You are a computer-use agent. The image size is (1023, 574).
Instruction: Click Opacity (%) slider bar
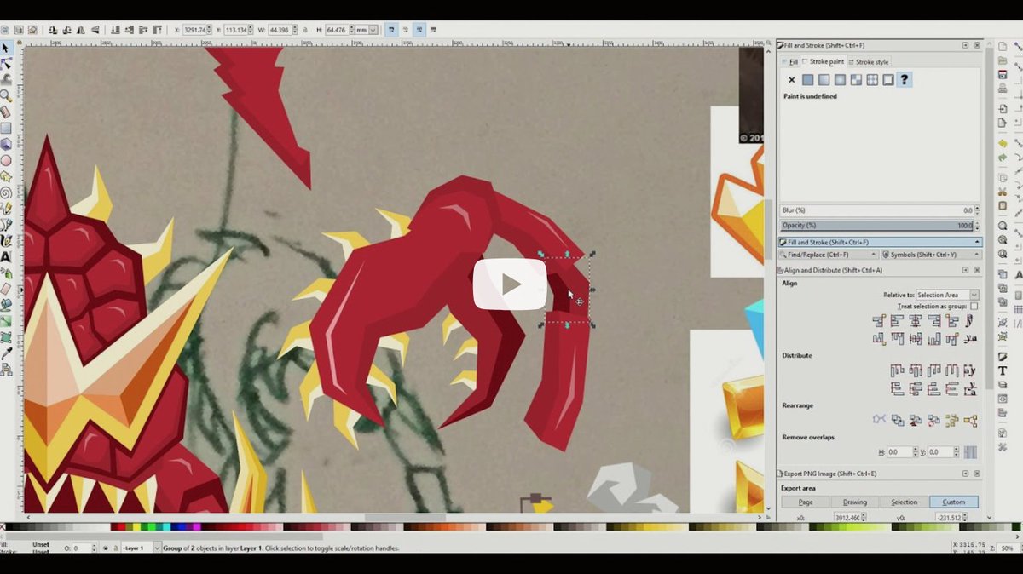point(877,226)
